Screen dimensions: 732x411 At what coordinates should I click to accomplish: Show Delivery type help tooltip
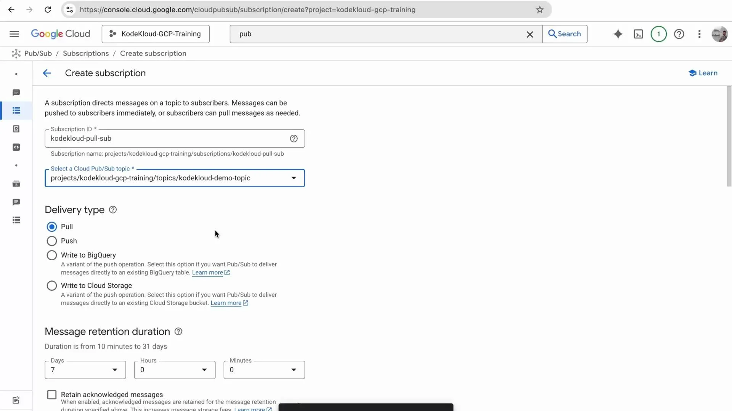tap(113, 210)
